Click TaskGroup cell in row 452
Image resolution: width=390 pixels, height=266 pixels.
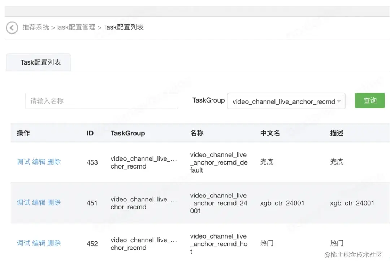(144, 244)
